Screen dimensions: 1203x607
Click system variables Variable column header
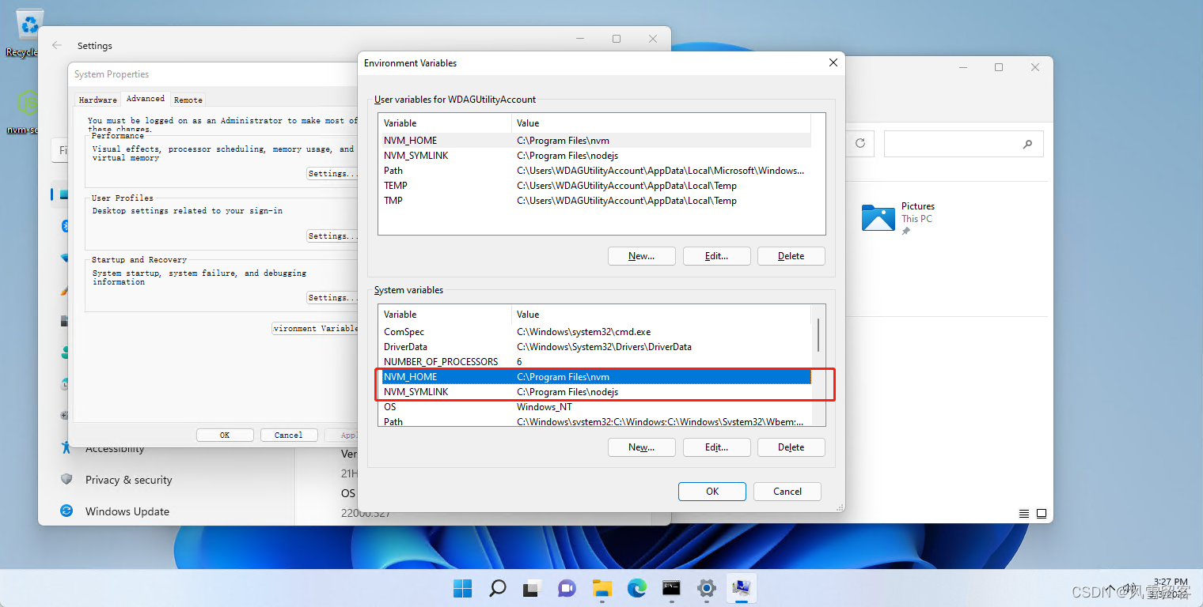click(446, 315)
